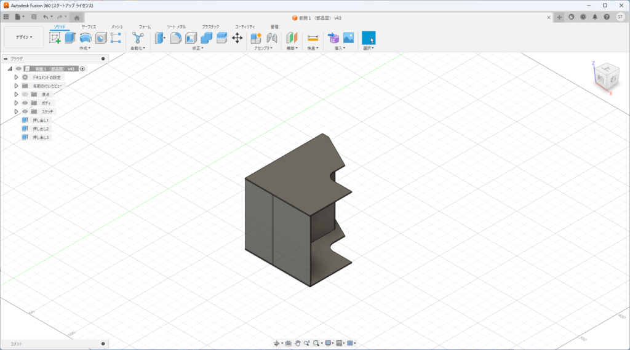The image size is (630, 350).
Task: Toggle visibility of the root component 前腕 1
Action: (x=18, y=69)
